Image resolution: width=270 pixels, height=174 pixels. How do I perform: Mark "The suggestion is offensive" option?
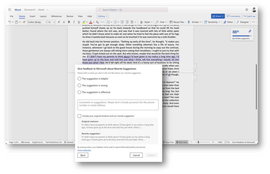click(x=79, y=92)
